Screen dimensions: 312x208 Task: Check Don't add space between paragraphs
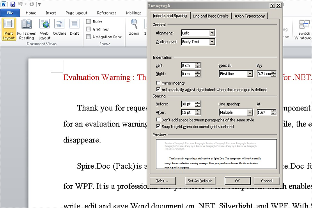(158, 120)
